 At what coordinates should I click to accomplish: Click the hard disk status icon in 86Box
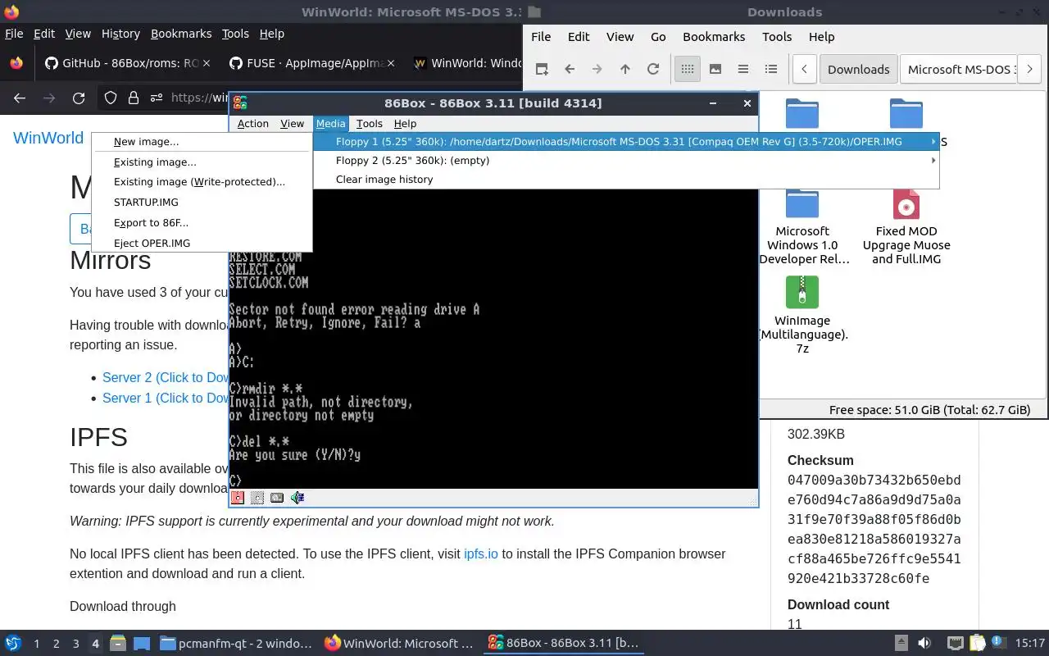[277, 498]
